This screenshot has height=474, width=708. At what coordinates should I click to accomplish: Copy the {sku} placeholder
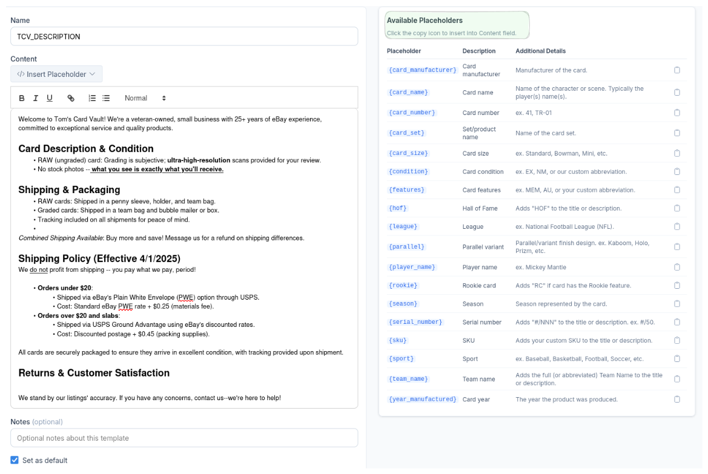tap(677, 340)
